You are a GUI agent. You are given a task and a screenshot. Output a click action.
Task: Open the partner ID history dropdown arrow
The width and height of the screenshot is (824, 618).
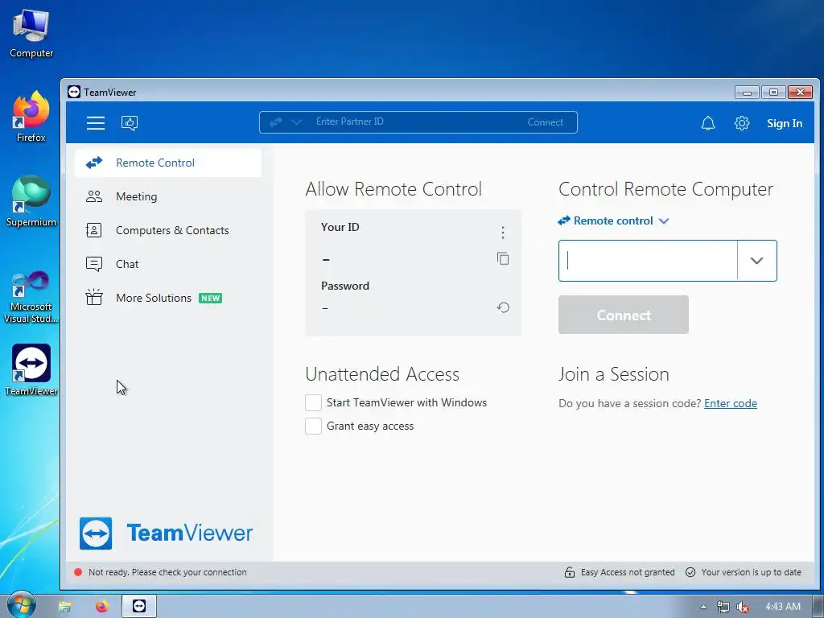(756, 261)
